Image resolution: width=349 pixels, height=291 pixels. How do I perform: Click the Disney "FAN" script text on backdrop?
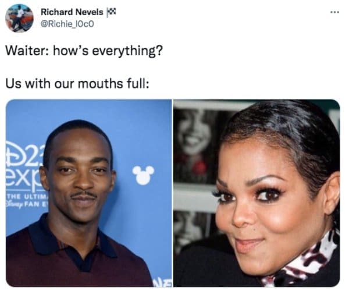pyautogui.click(x=26, y=204)
